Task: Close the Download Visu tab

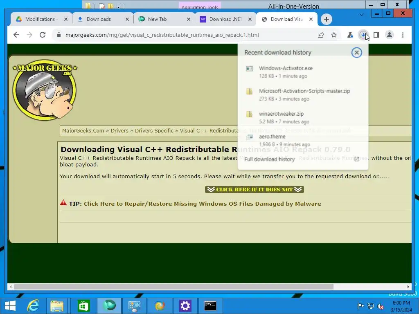Action: [x=311, y=19]
